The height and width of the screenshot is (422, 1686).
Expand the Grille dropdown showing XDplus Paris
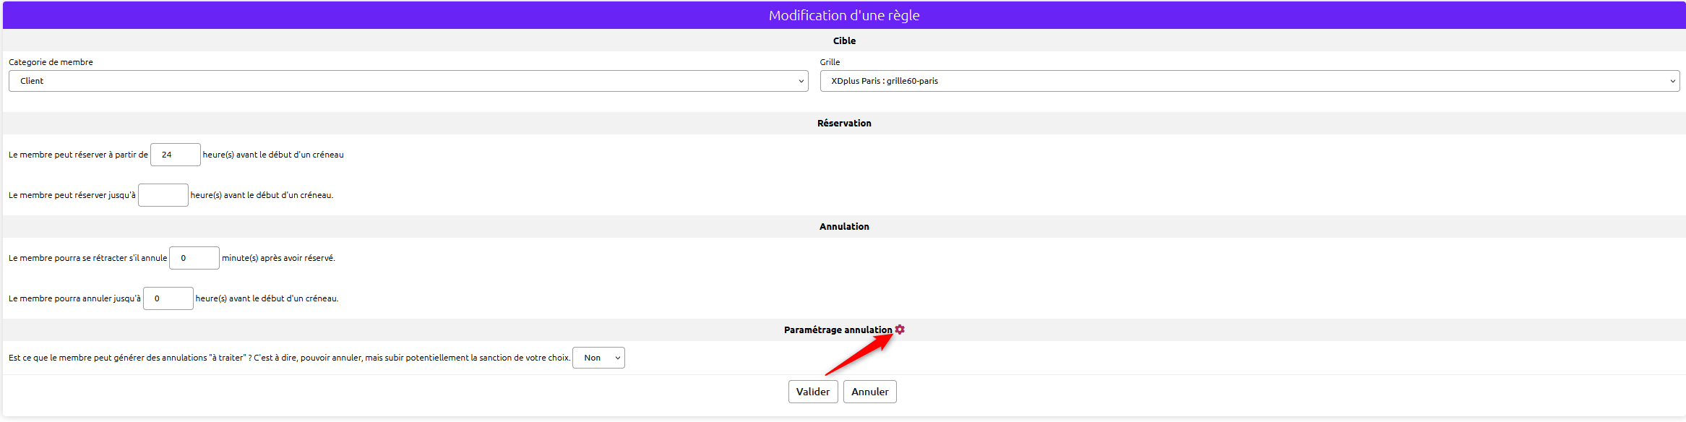(x=1249, y=81)
